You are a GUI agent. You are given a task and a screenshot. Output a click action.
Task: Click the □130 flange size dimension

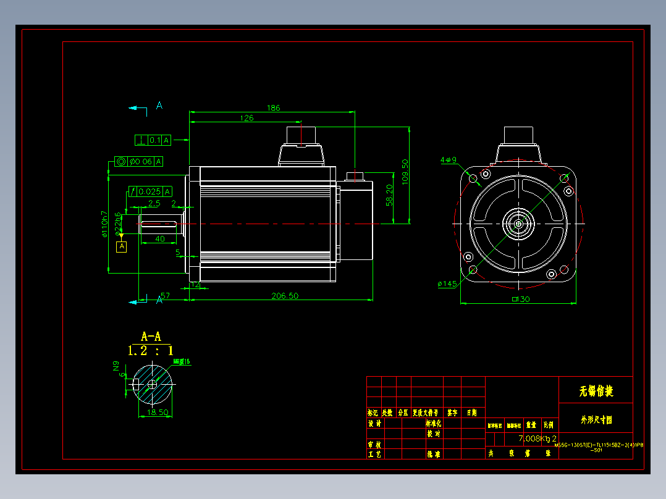pos(521,299)
